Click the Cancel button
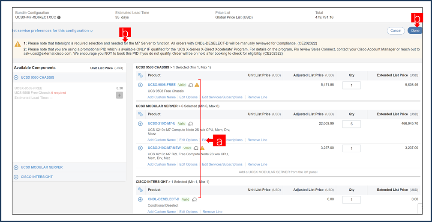Viewport: 432px width, 222px height. (396, 30)
